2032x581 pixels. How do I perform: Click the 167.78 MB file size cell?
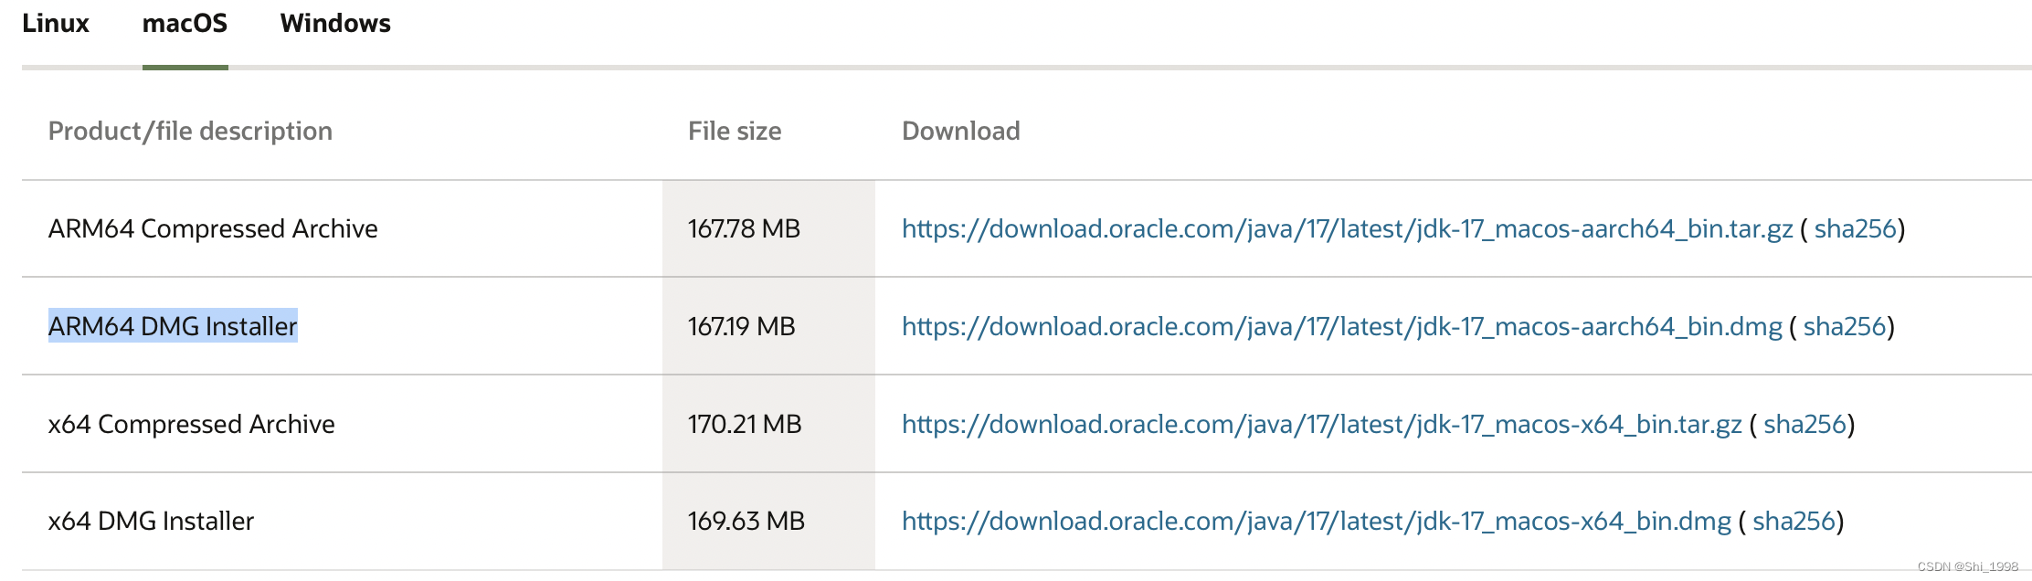[x=746, y=229]
